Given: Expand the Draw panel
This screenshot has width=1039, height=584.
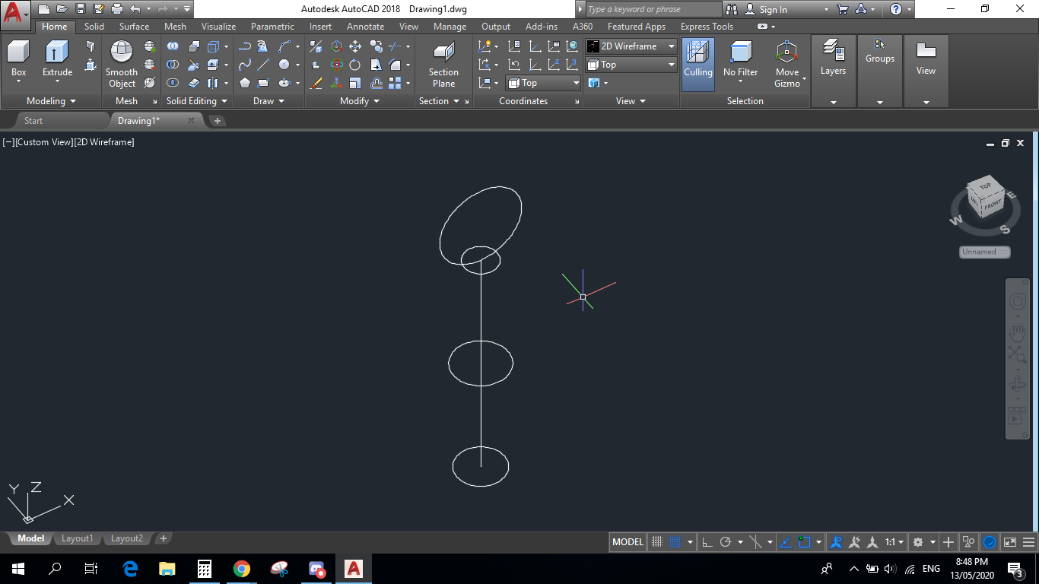Looking at the screenshot, I should point(268,101).
